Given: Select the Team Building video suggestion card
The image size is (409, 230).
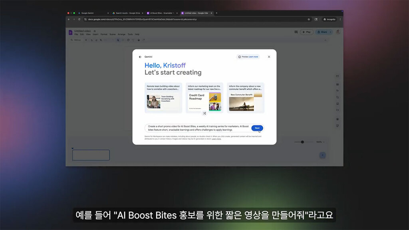Looking at the screenshot, I should point(163,98).
